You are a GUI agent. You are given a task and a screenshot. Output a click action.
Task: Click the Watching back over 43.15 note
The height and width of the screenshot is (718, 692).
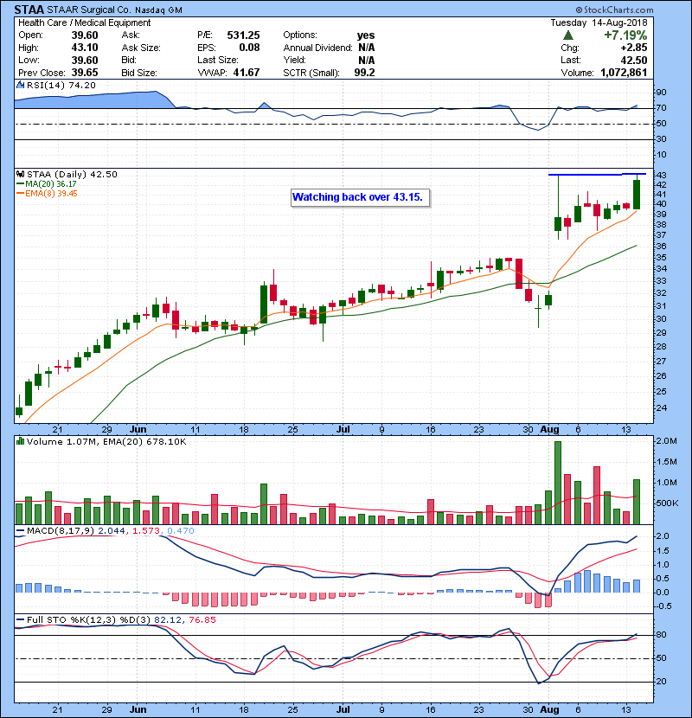coord(361,197)
